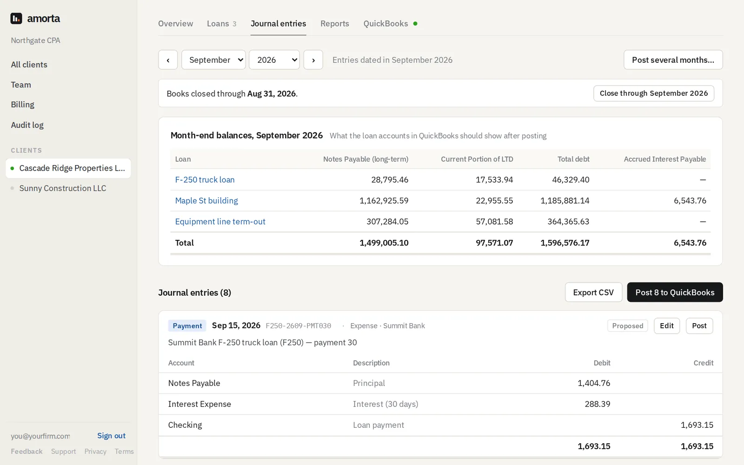This screenshot has height=465, width=744.
Task: Open the month dropdown showing September
Action: tap(213, 60)
